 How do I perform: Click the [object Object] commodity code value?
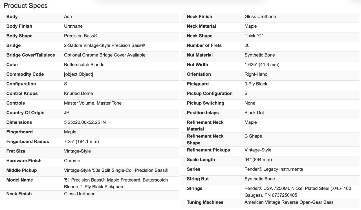pyautogui.click(x=78, y=74)
